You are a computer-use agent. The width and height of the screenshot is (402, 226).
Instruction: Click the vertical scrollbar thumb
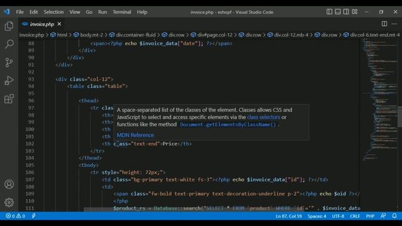point(399,117)
